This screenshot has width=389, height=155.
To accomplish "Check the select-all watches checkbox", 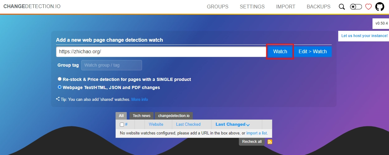I will coord(122,124).
